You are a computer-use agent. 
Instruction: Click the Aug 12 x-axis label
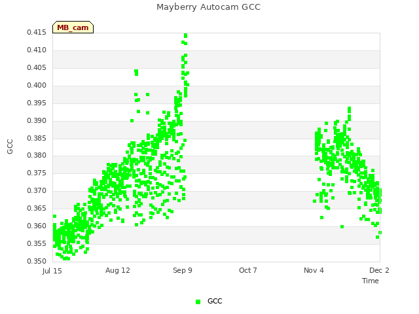118,270
